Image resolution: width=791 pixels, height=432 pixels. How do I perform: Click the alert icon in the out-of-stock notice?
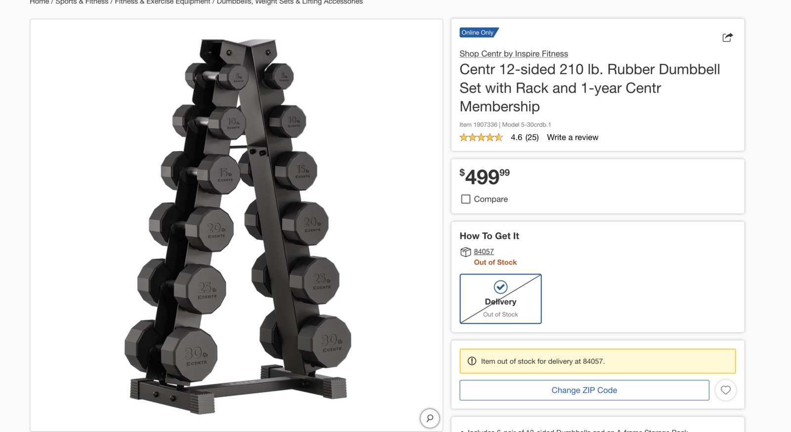click(472, 361)
